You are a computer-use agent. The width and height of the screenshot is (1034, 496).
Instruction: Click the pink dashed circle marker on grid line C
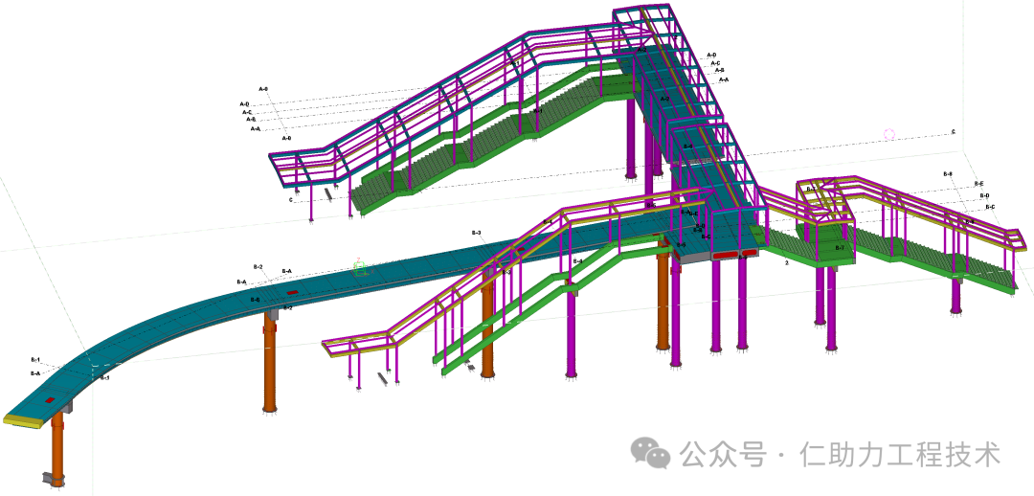tap(889, 135)
